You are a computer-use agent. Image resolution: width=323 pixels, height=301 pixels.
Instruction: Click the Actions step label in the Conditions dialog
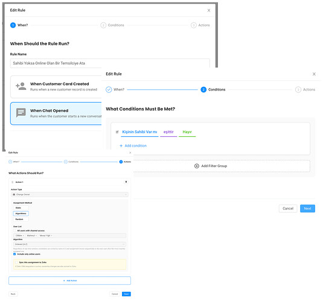309,89
